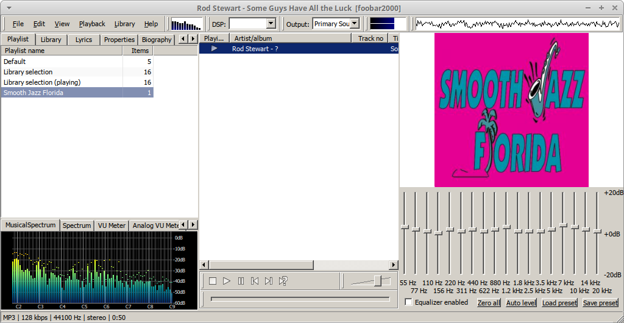Open the Playback menu
This screenshot has height=323, width=624.
coord(92,24)
